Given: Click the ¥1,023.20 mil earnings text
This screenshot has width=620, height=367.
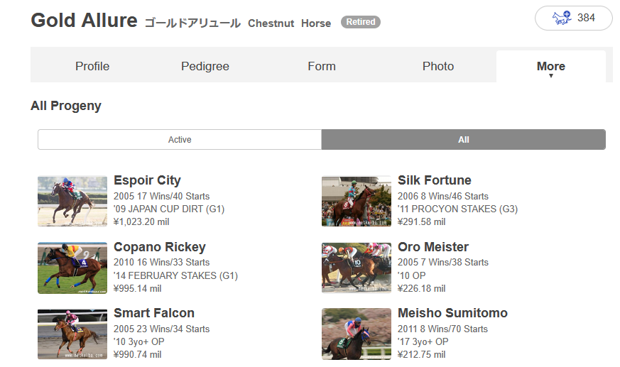Looking at the screenshot, I should coord(141,222).
